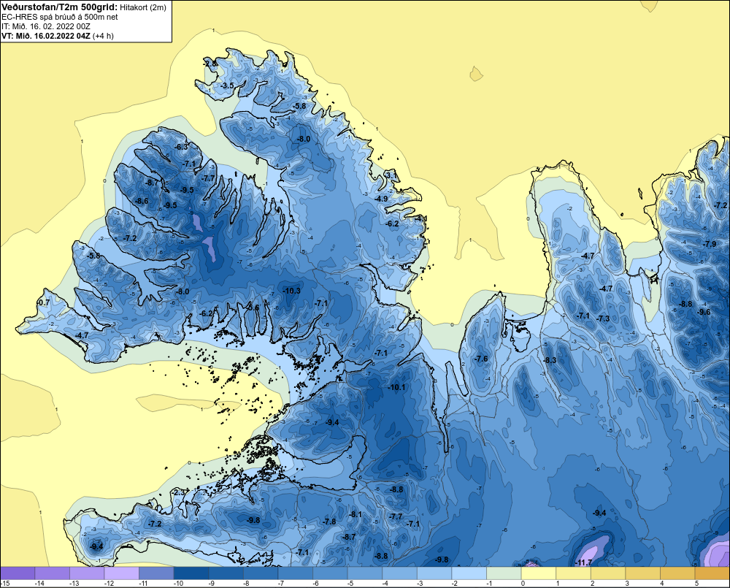Click the -10.3 temperature value on the map

point(291,291)
